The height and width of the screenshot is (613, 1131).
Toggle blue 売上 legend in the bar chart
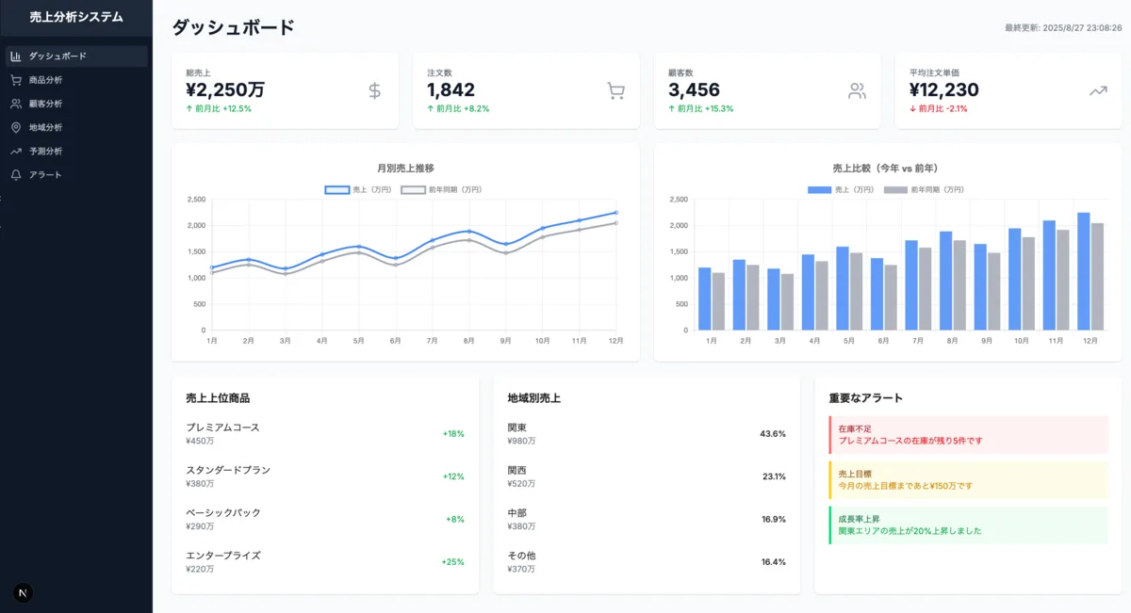coord(841,190)
